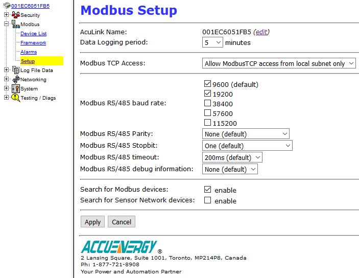Open the Modbus TCP Access dropdown

279,63
